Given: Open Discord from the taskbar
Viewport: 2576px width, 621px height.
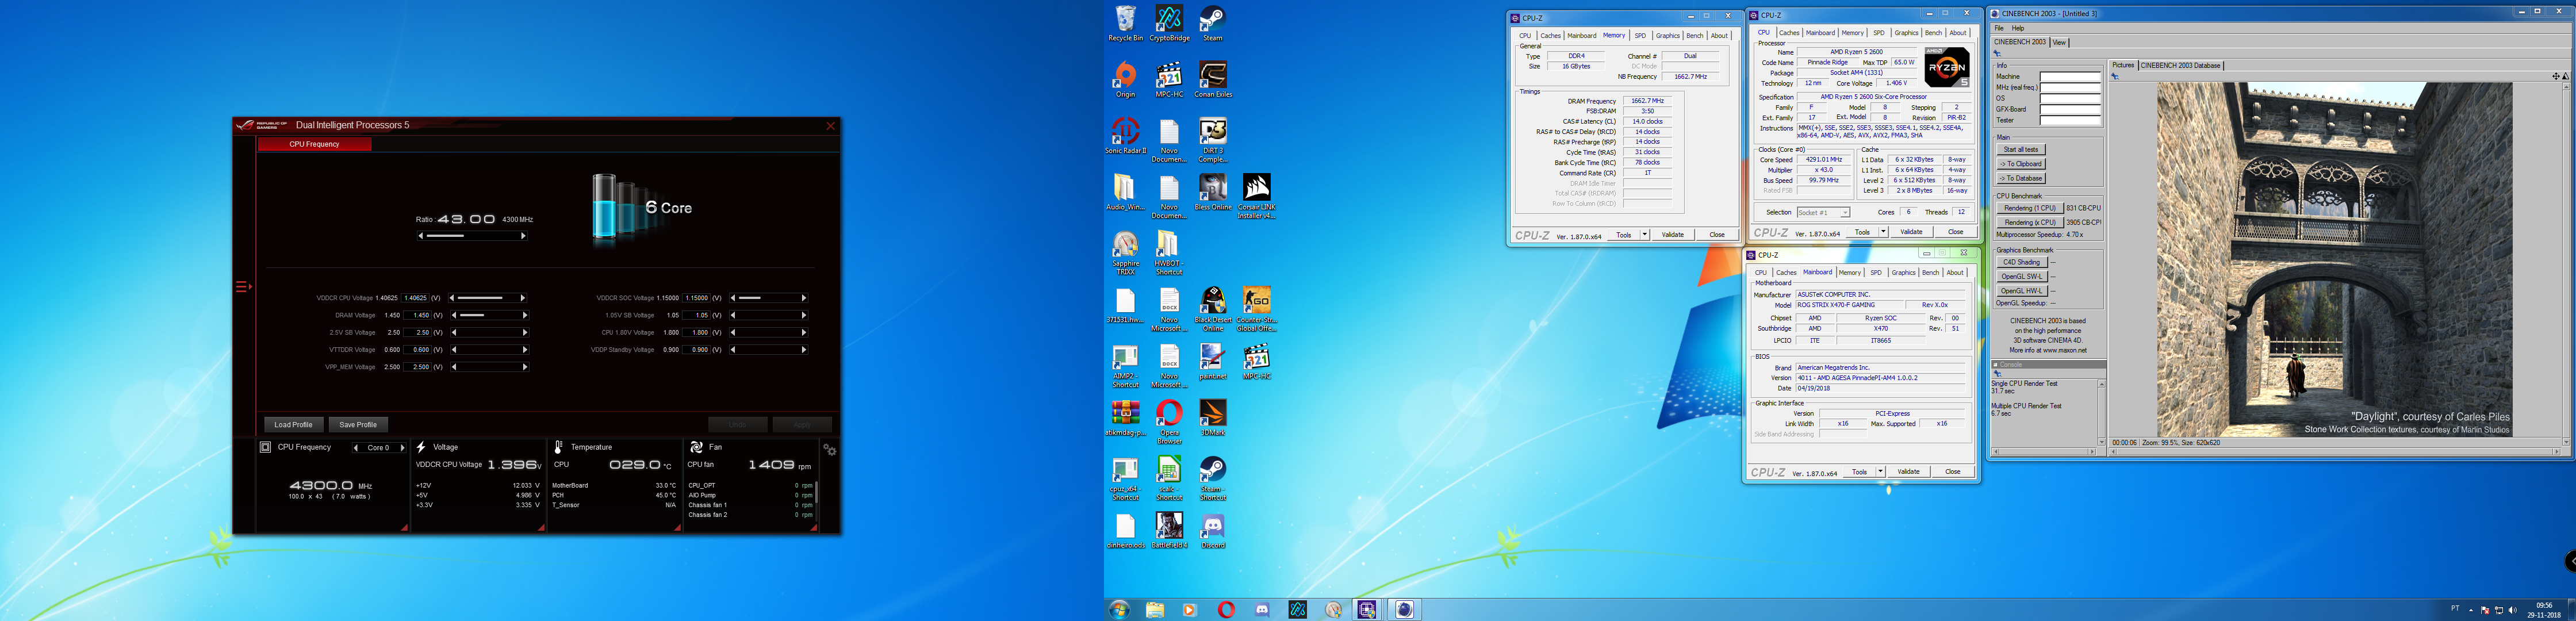Looking at the screenshot, I should (1262, 609).
